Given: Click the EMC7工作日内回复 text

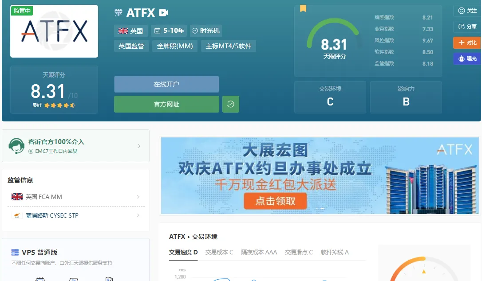Looking at the screenshot, I should coord(56,151).
